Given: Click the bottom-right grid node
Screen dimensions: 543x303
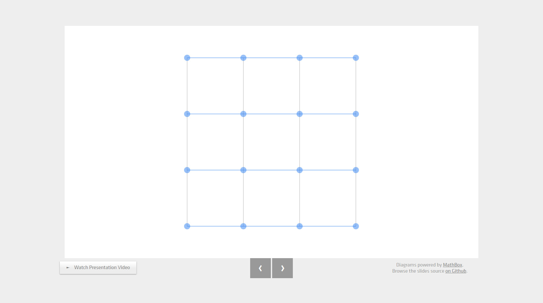Looking at the screenshot, I should [356, 226].
